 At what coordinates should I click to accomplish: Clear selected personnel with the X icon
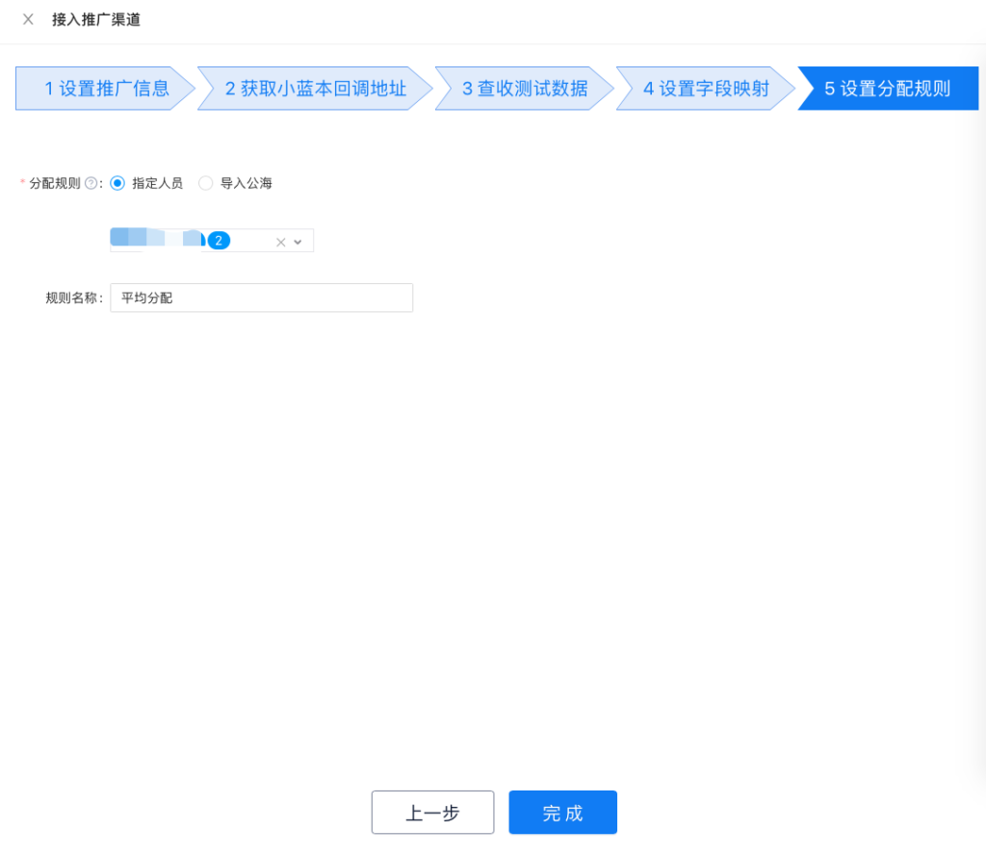(x=281, y=243)
